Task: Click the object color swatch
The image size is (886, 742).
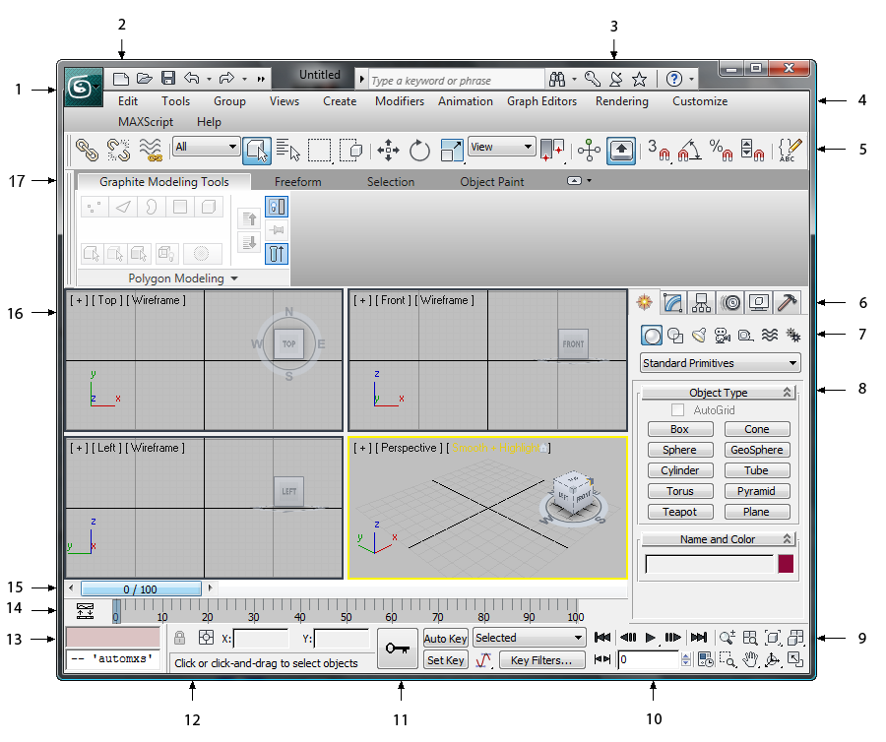Action: (786, 564)
